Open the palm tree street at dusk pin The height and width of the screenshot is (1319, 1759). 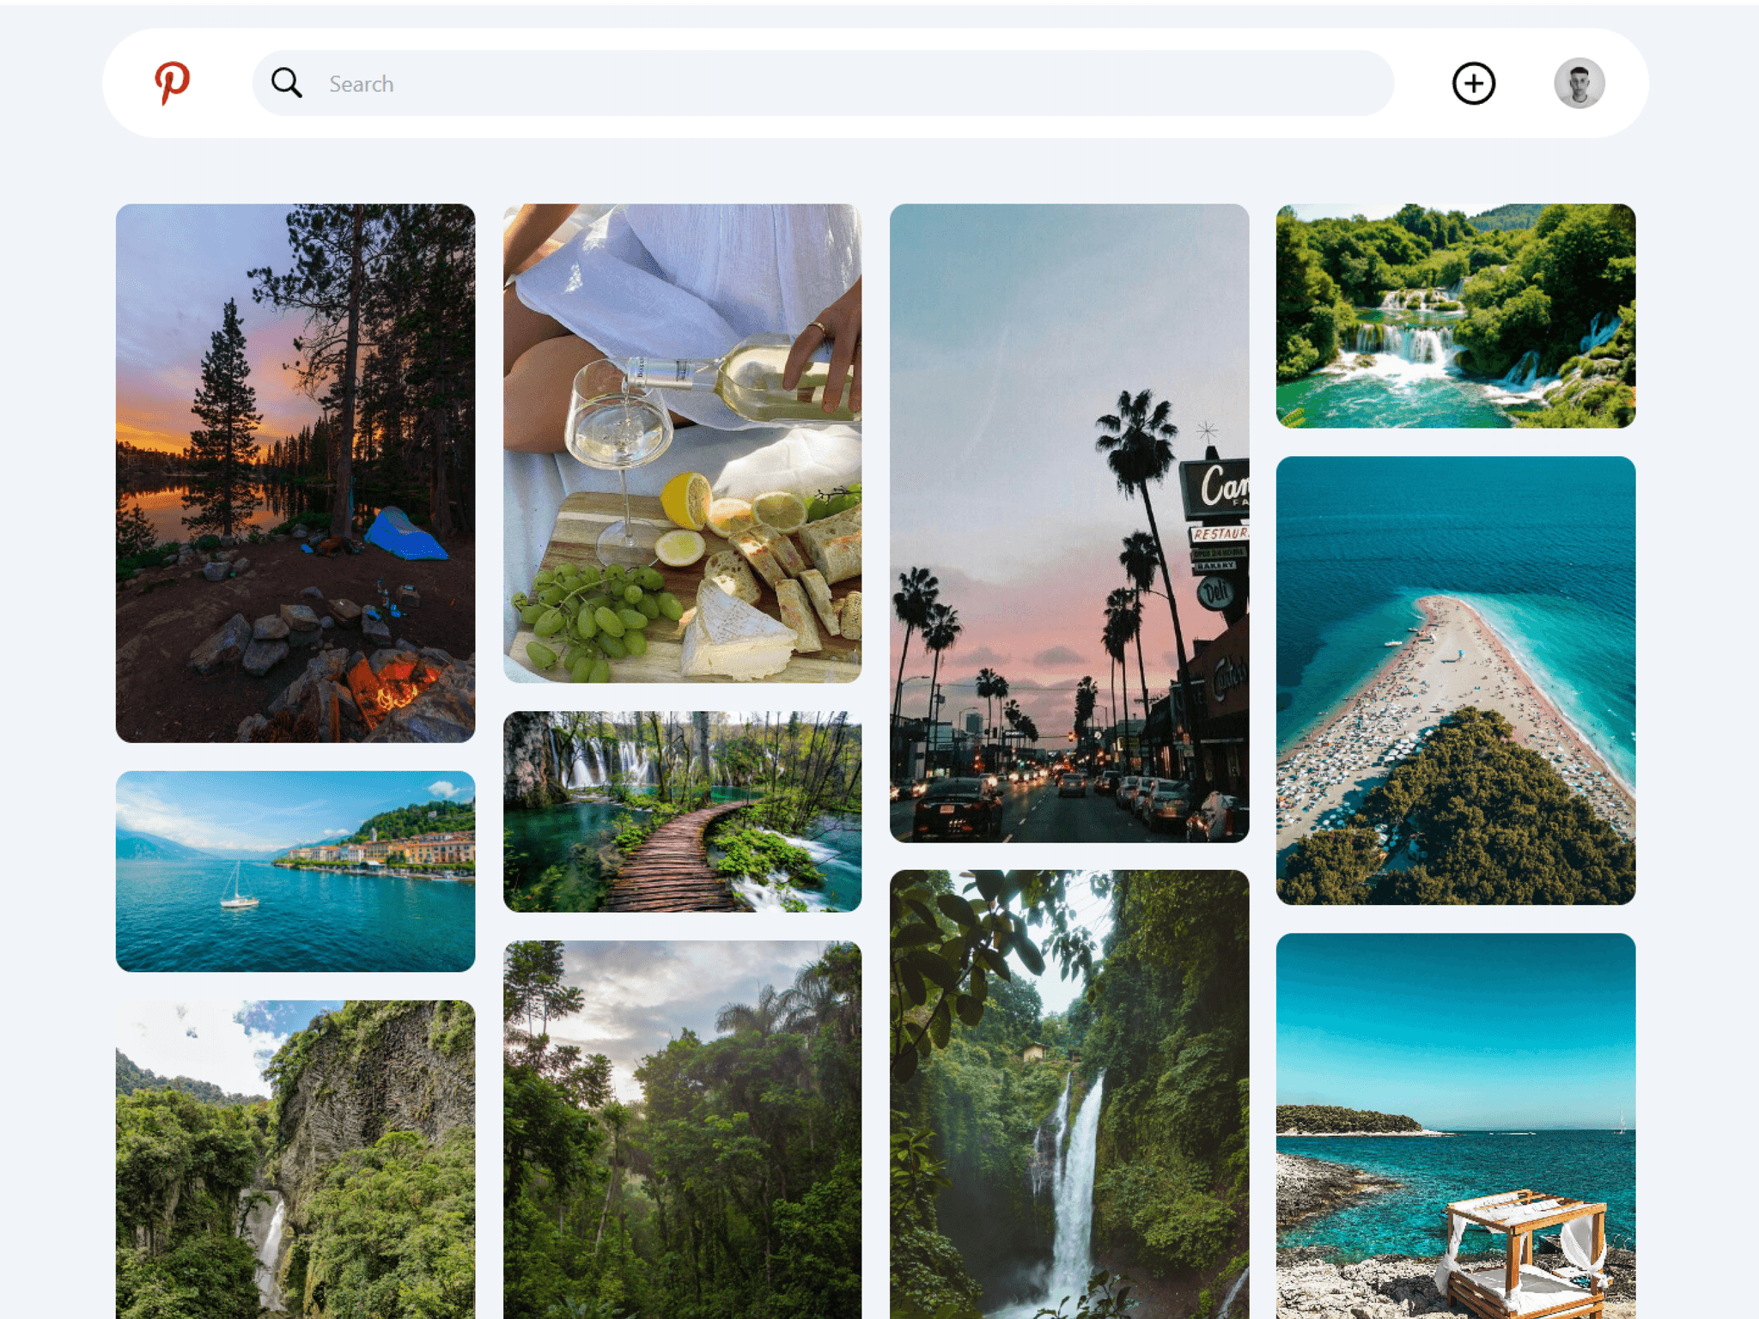click(1069, 523)
